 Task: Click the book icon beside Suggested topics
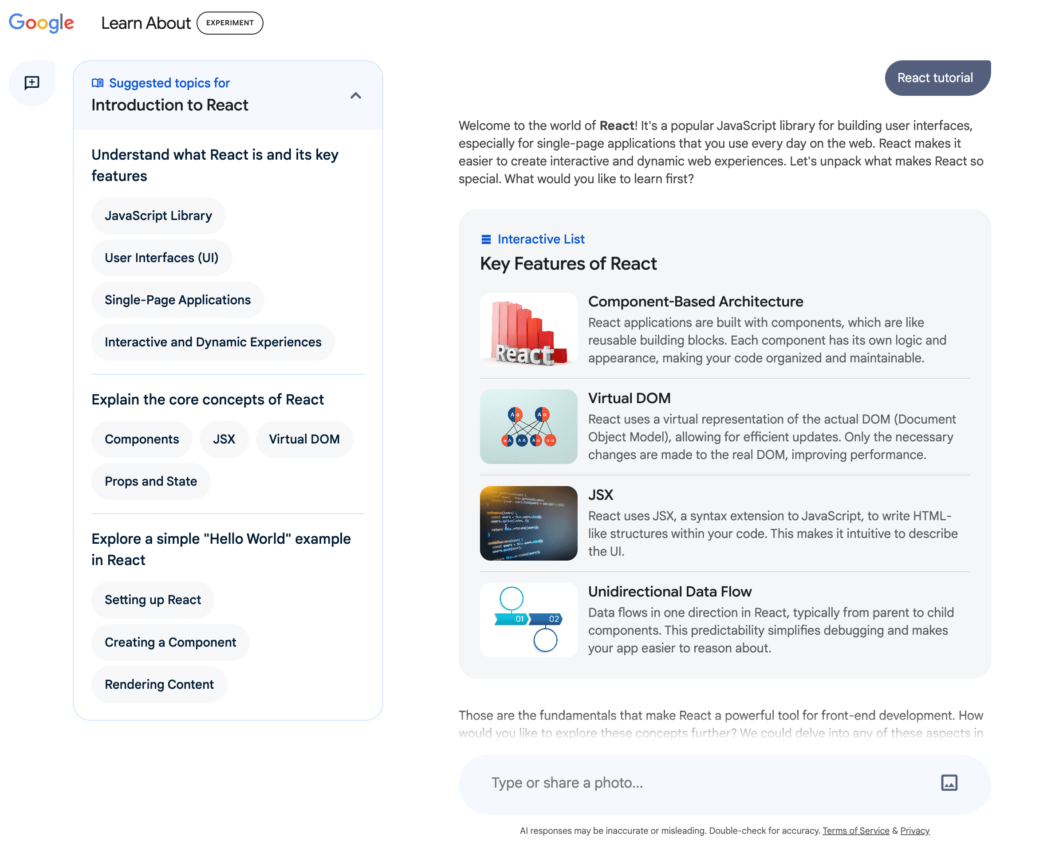point(97,83)
